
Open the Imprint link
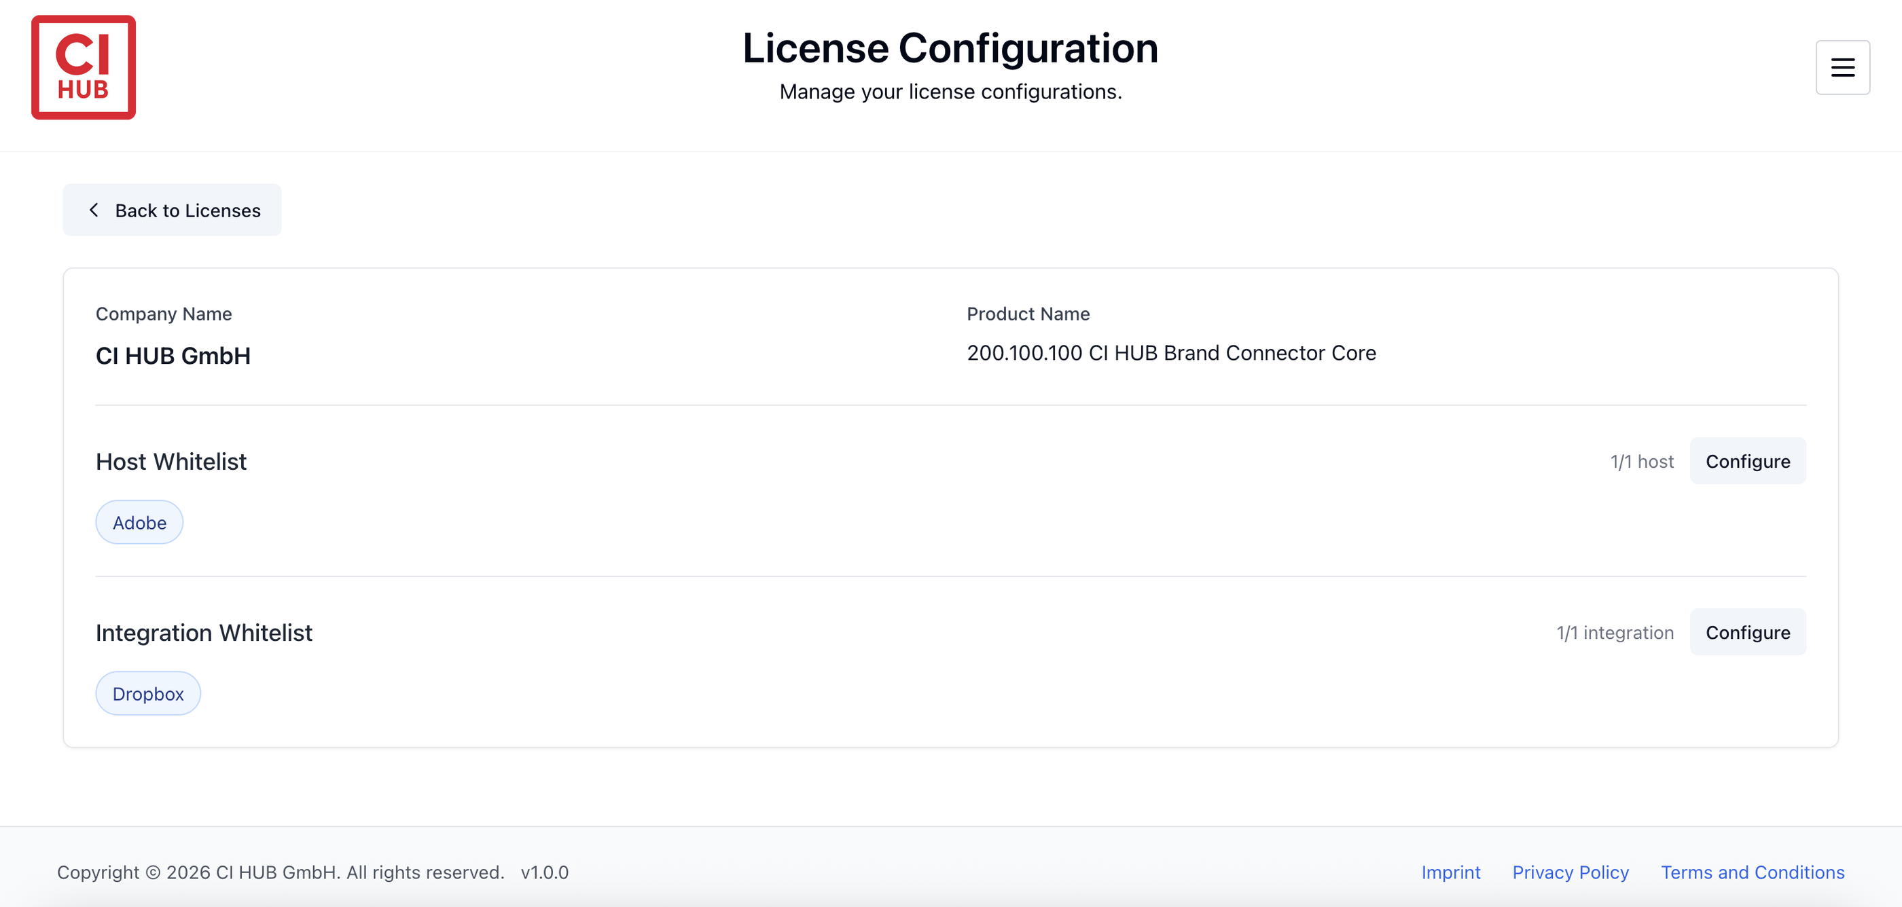coord(1450,872)
